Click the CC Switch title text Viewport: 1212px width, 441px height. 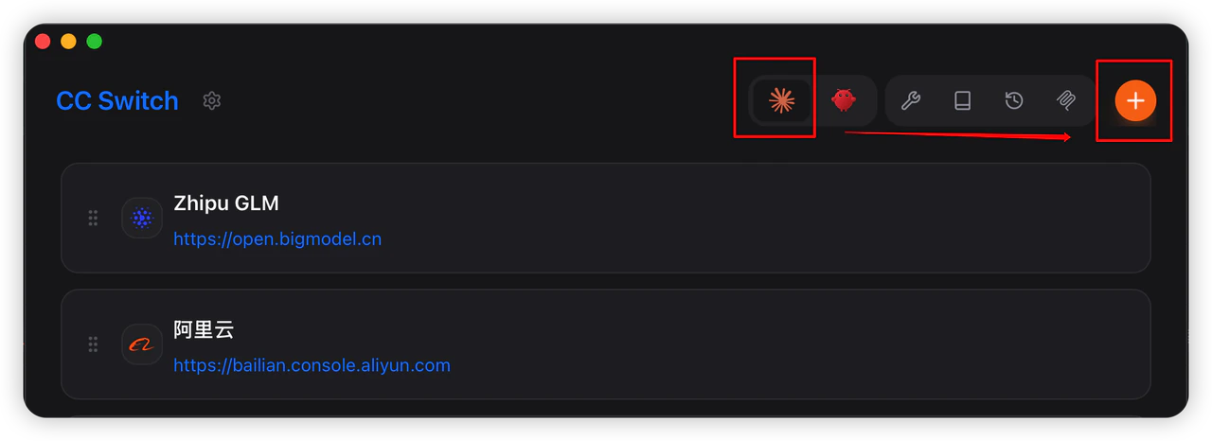click(117, 101)
